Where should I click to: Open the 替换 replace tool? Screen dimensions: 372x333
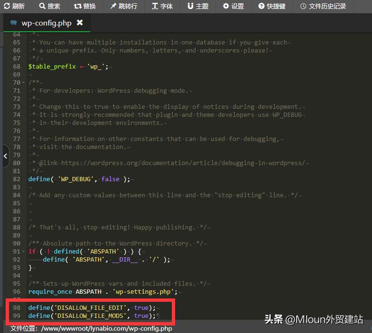(x=85, y=6)
